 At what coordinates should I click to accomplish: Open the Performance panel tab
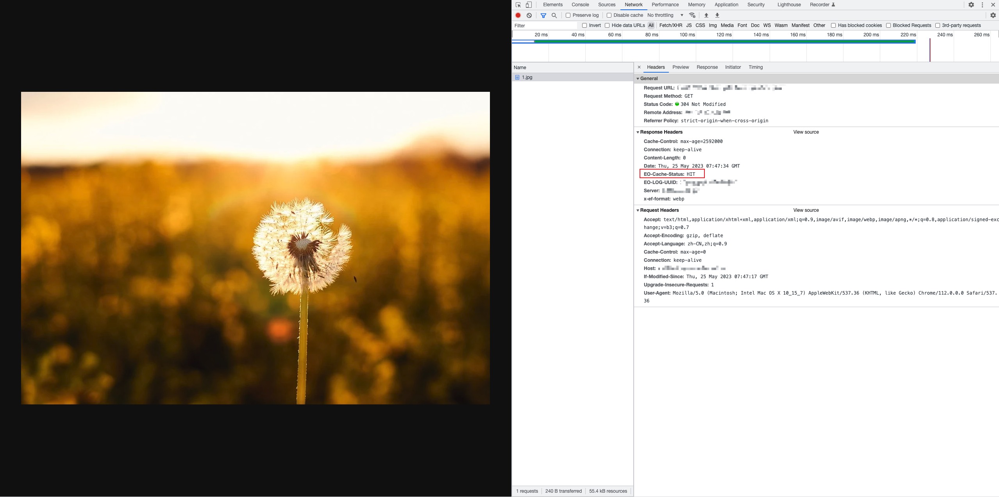tap(665, 5)
